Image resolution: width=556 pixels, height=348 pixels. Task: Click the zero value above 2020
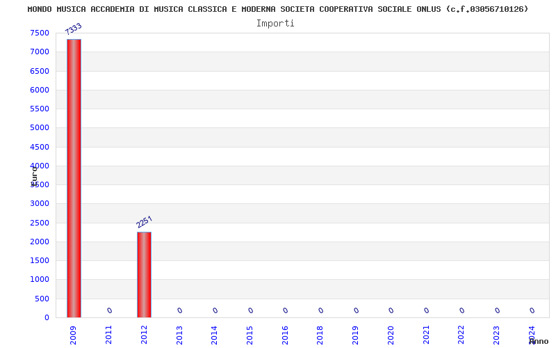(x=391, y=310)
